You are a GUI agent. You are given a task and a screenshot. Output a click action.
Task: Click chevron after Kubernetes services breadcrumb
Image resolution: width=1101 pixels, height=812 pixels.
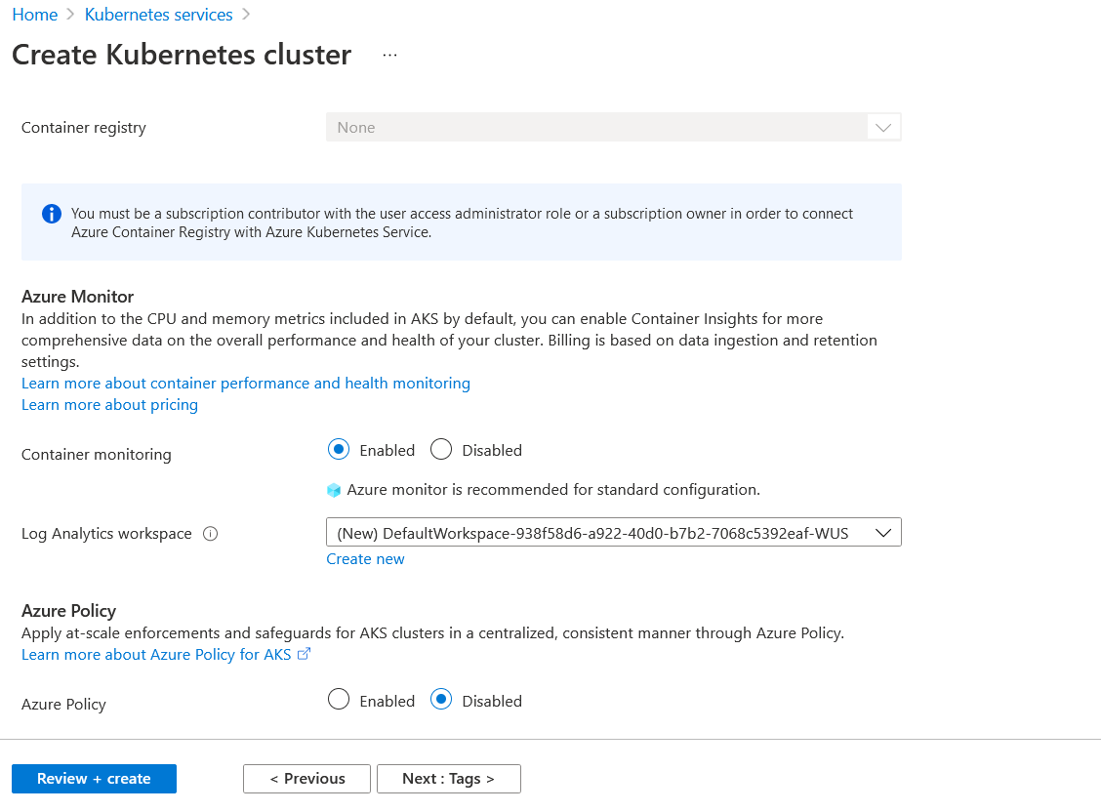[x=246, y=14]
